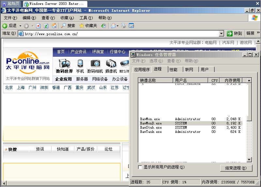Click the Home page icon in IE toolbar
The image size is (261, 187).
point(54,26)
